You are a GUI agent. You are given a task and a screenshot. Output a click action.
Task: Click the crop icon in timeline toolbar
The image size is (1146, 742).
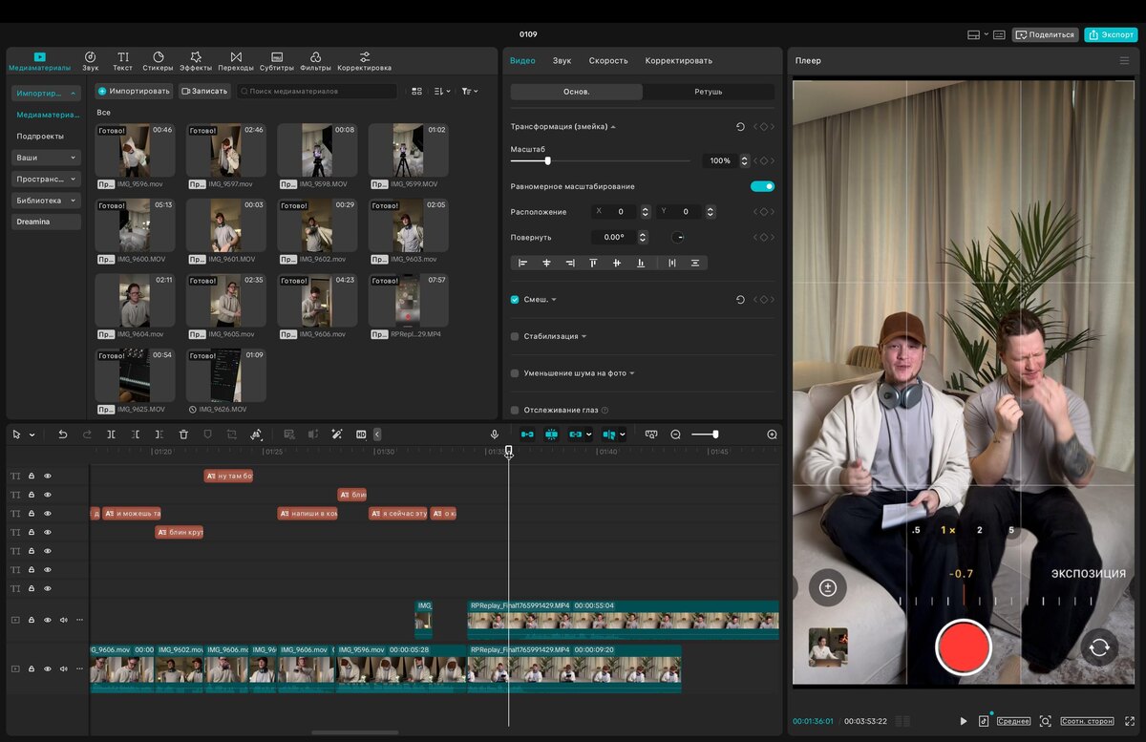tap(232, 435)
